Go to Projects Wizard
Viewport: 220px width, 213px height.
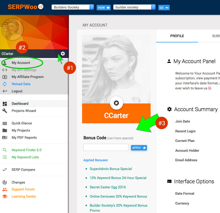(24, 111)
